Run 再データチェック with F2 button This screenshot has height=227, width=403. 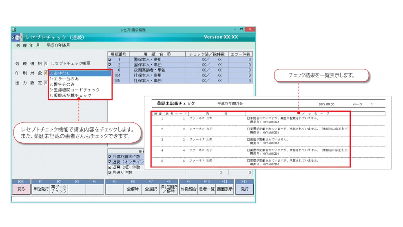pyautogui.click(x=59, y=189)
